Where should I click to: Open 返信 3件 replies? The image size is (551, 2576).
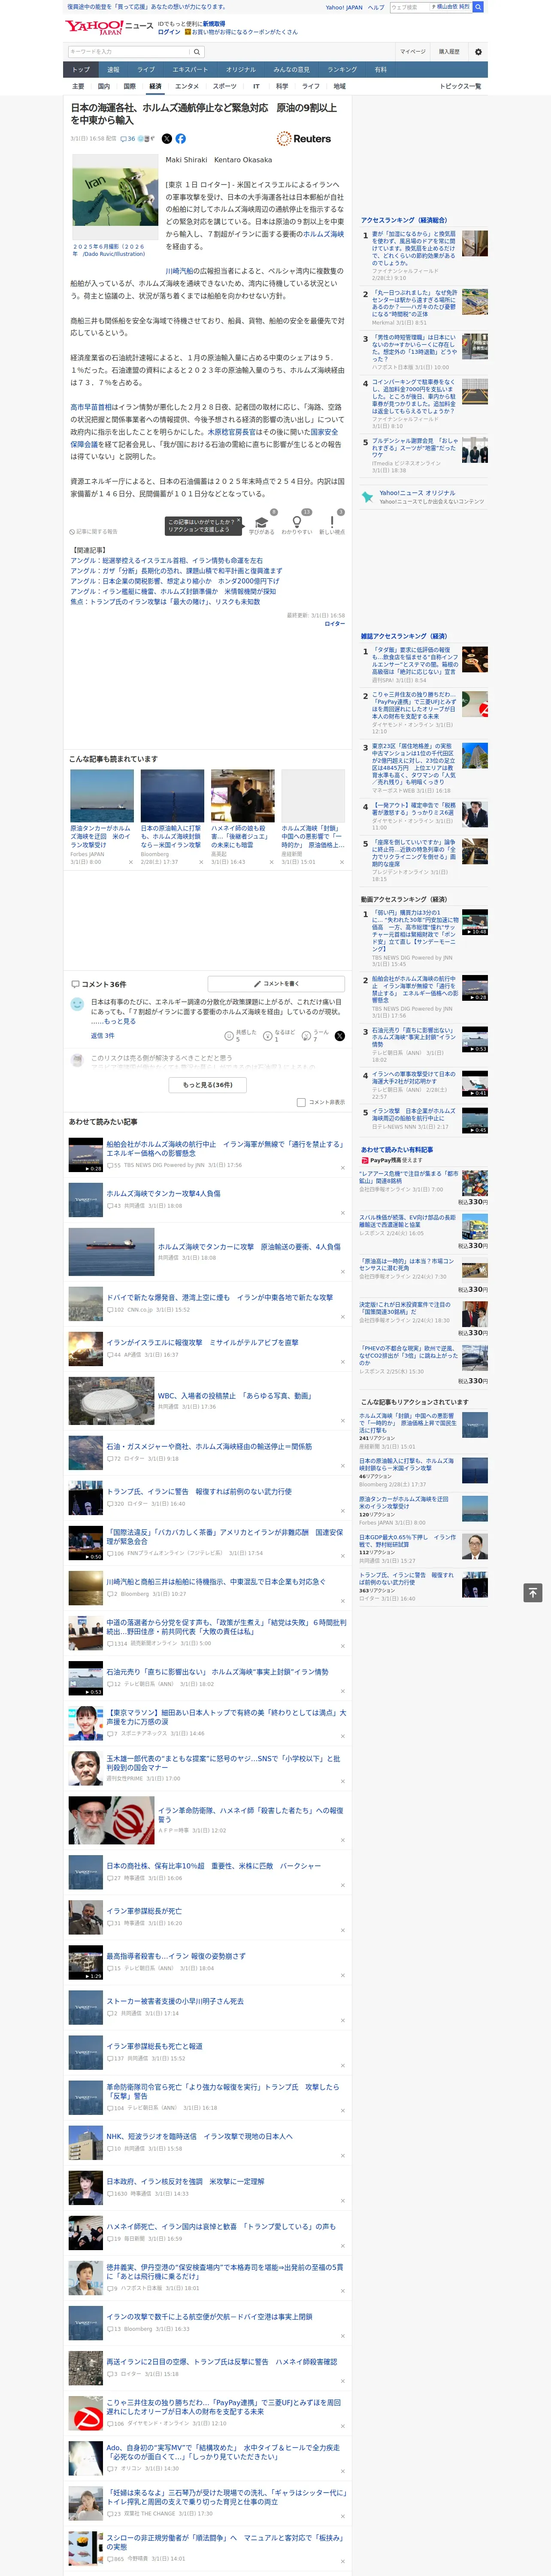102,1036
